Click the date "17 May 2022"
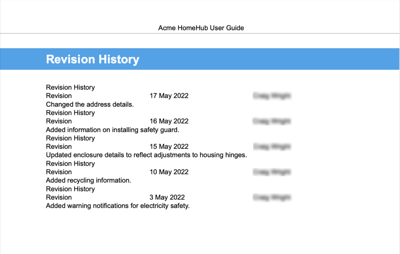Image resolution: width=400 pixels, height=254 pixels. point(169,95)
